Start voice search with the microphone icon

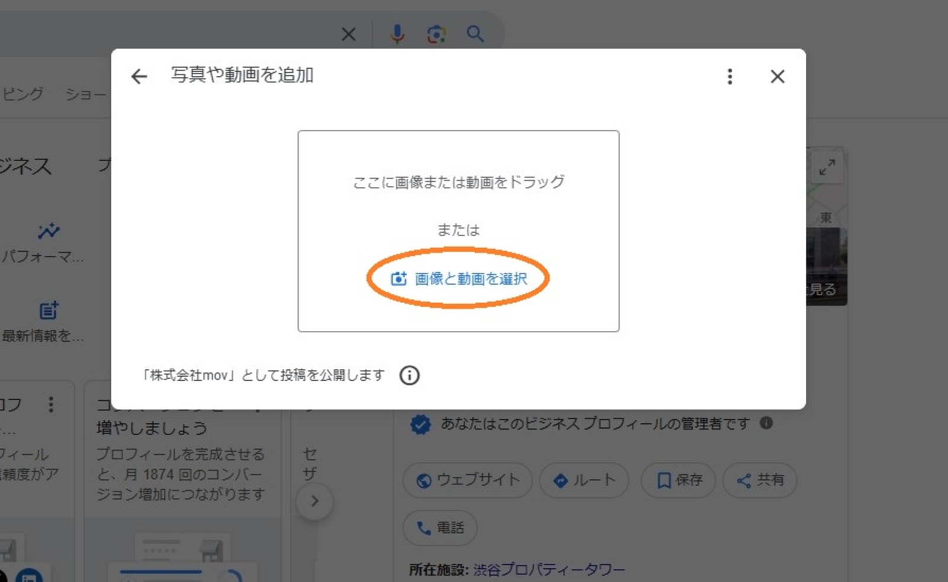coord(398,34)
